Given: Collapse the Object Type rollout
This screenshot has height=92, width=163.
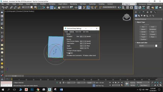Looking at the screenshot, I should point(141,22).
